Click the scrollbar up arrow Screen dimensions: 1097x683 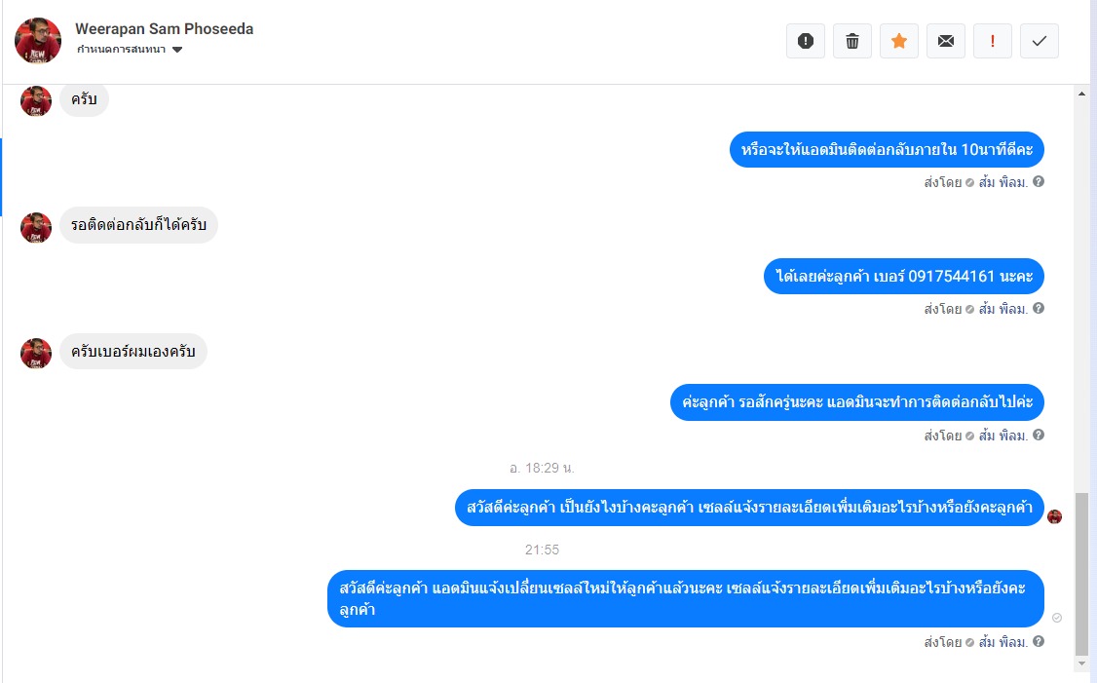pos(1082,94)
